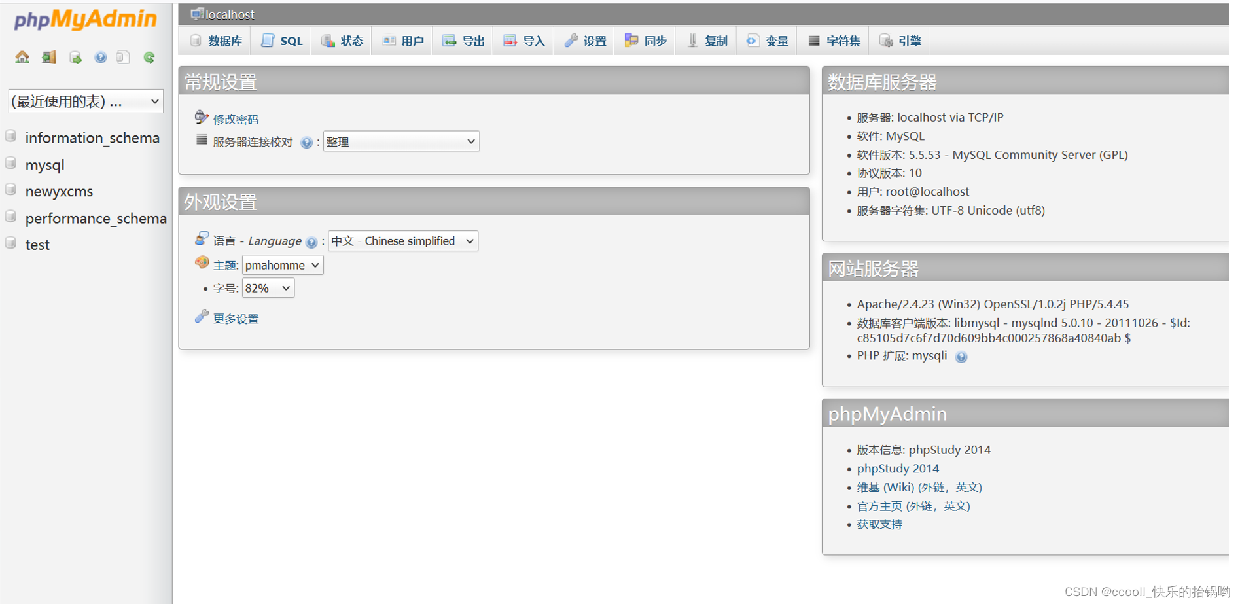Viewport: 1240px width, 604px height.
Task: Click the Apache/2.4.23 (Win32) version text
Action: click(993, 304)
